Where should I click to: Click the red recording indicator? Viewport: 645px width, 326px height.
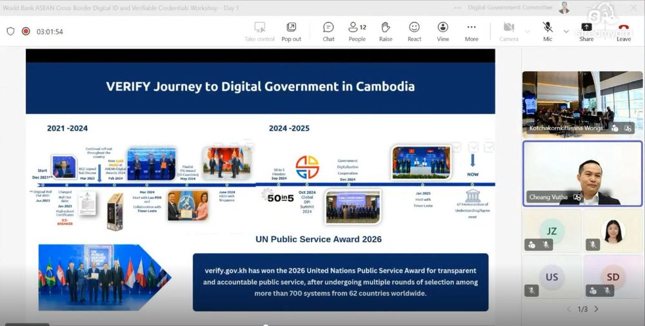pyautogui.click(x=26, y=31)
